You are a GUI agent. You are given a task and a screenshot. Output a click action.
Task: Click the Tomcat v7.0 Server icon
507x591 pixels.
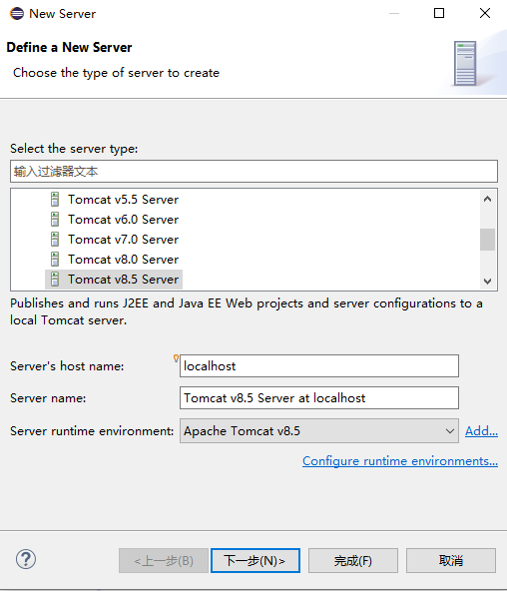point(55,240)
